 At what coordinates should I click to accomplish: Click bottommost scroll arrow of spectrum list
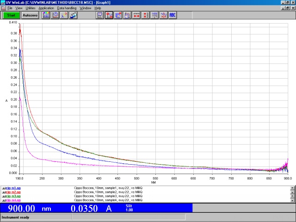(x=292, y=200)
